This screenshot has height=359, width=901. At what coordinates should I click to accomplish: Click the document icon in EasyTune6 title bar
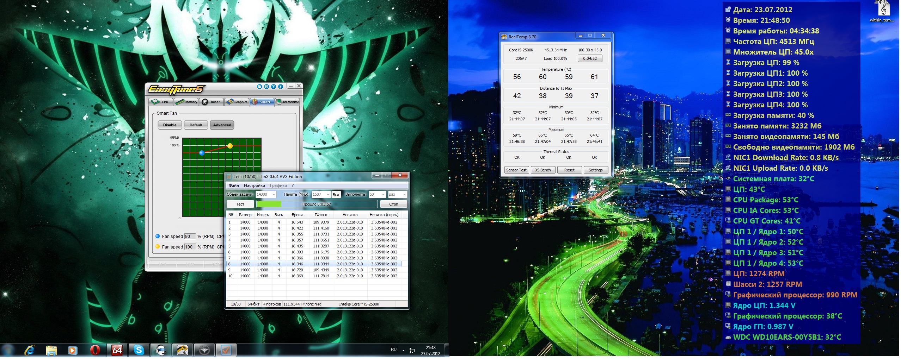[259, 87]
